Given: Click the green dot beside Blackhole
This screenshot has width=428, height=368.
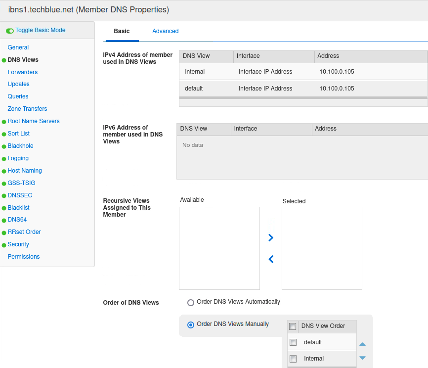Looking at the screenshot, I should point(3,145).
